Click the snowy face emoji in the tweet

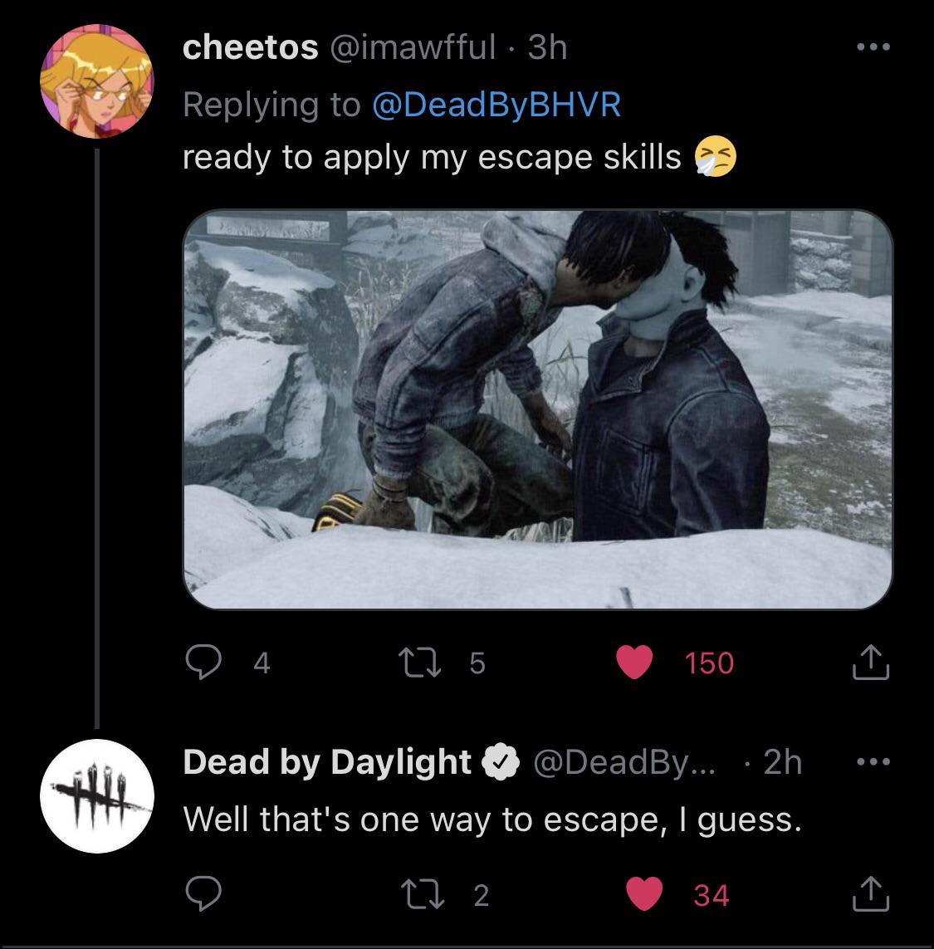coord(719,156)
